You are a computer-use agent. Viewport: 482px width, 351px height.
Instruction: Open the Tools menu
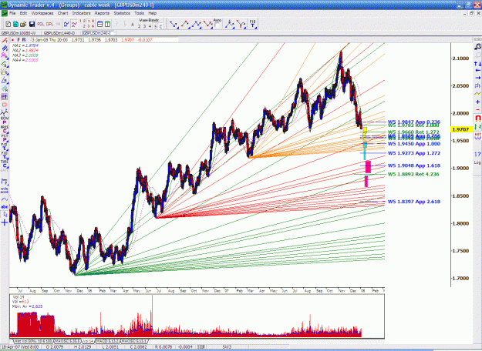tap(139, 13)
